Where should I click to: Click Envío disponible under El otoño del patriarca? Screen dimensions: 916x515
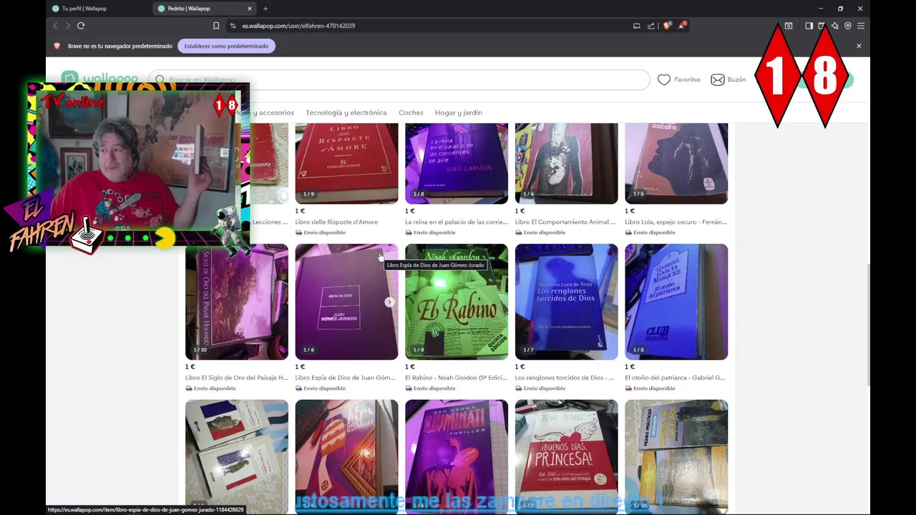[x=650, y=388]
